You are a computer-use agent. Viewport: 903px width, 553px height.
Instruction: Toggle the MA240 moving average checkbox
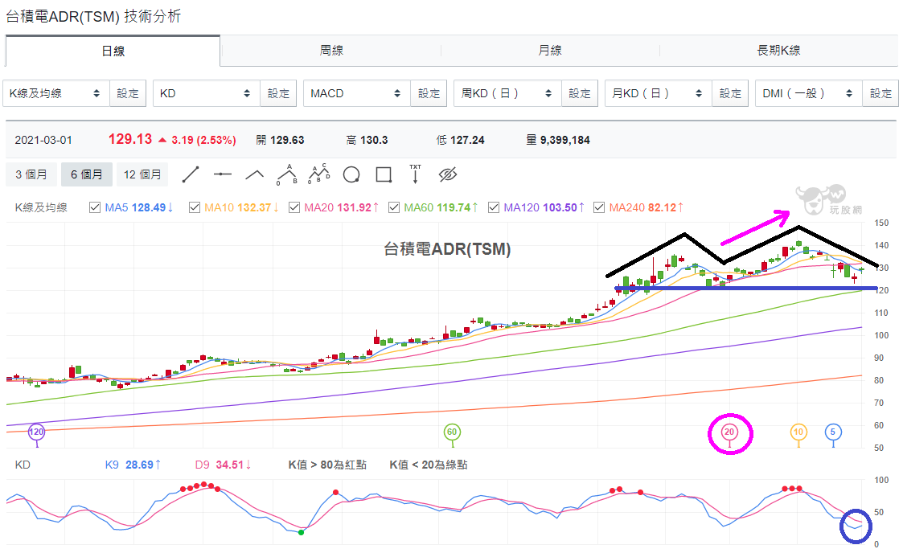tap(599, 207)
